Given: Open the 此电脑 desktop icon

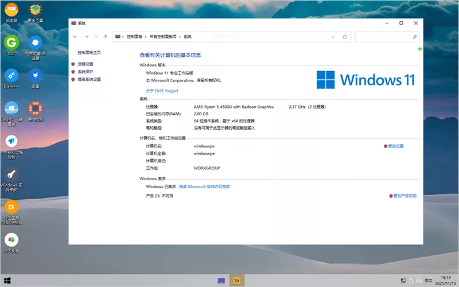Looking at the screenshot, I should (x=11, y=12).
